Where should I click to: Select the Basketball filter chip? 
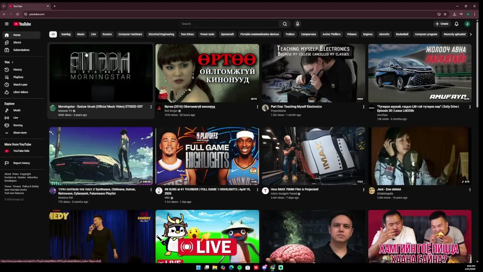tap(402, 34)
